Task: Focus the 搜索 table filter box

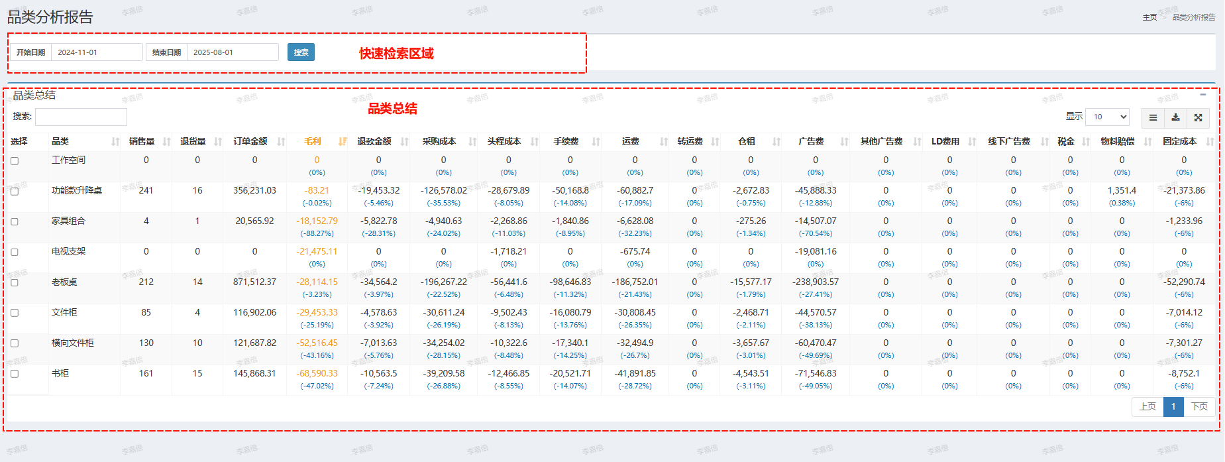Action: coord(81,117)
